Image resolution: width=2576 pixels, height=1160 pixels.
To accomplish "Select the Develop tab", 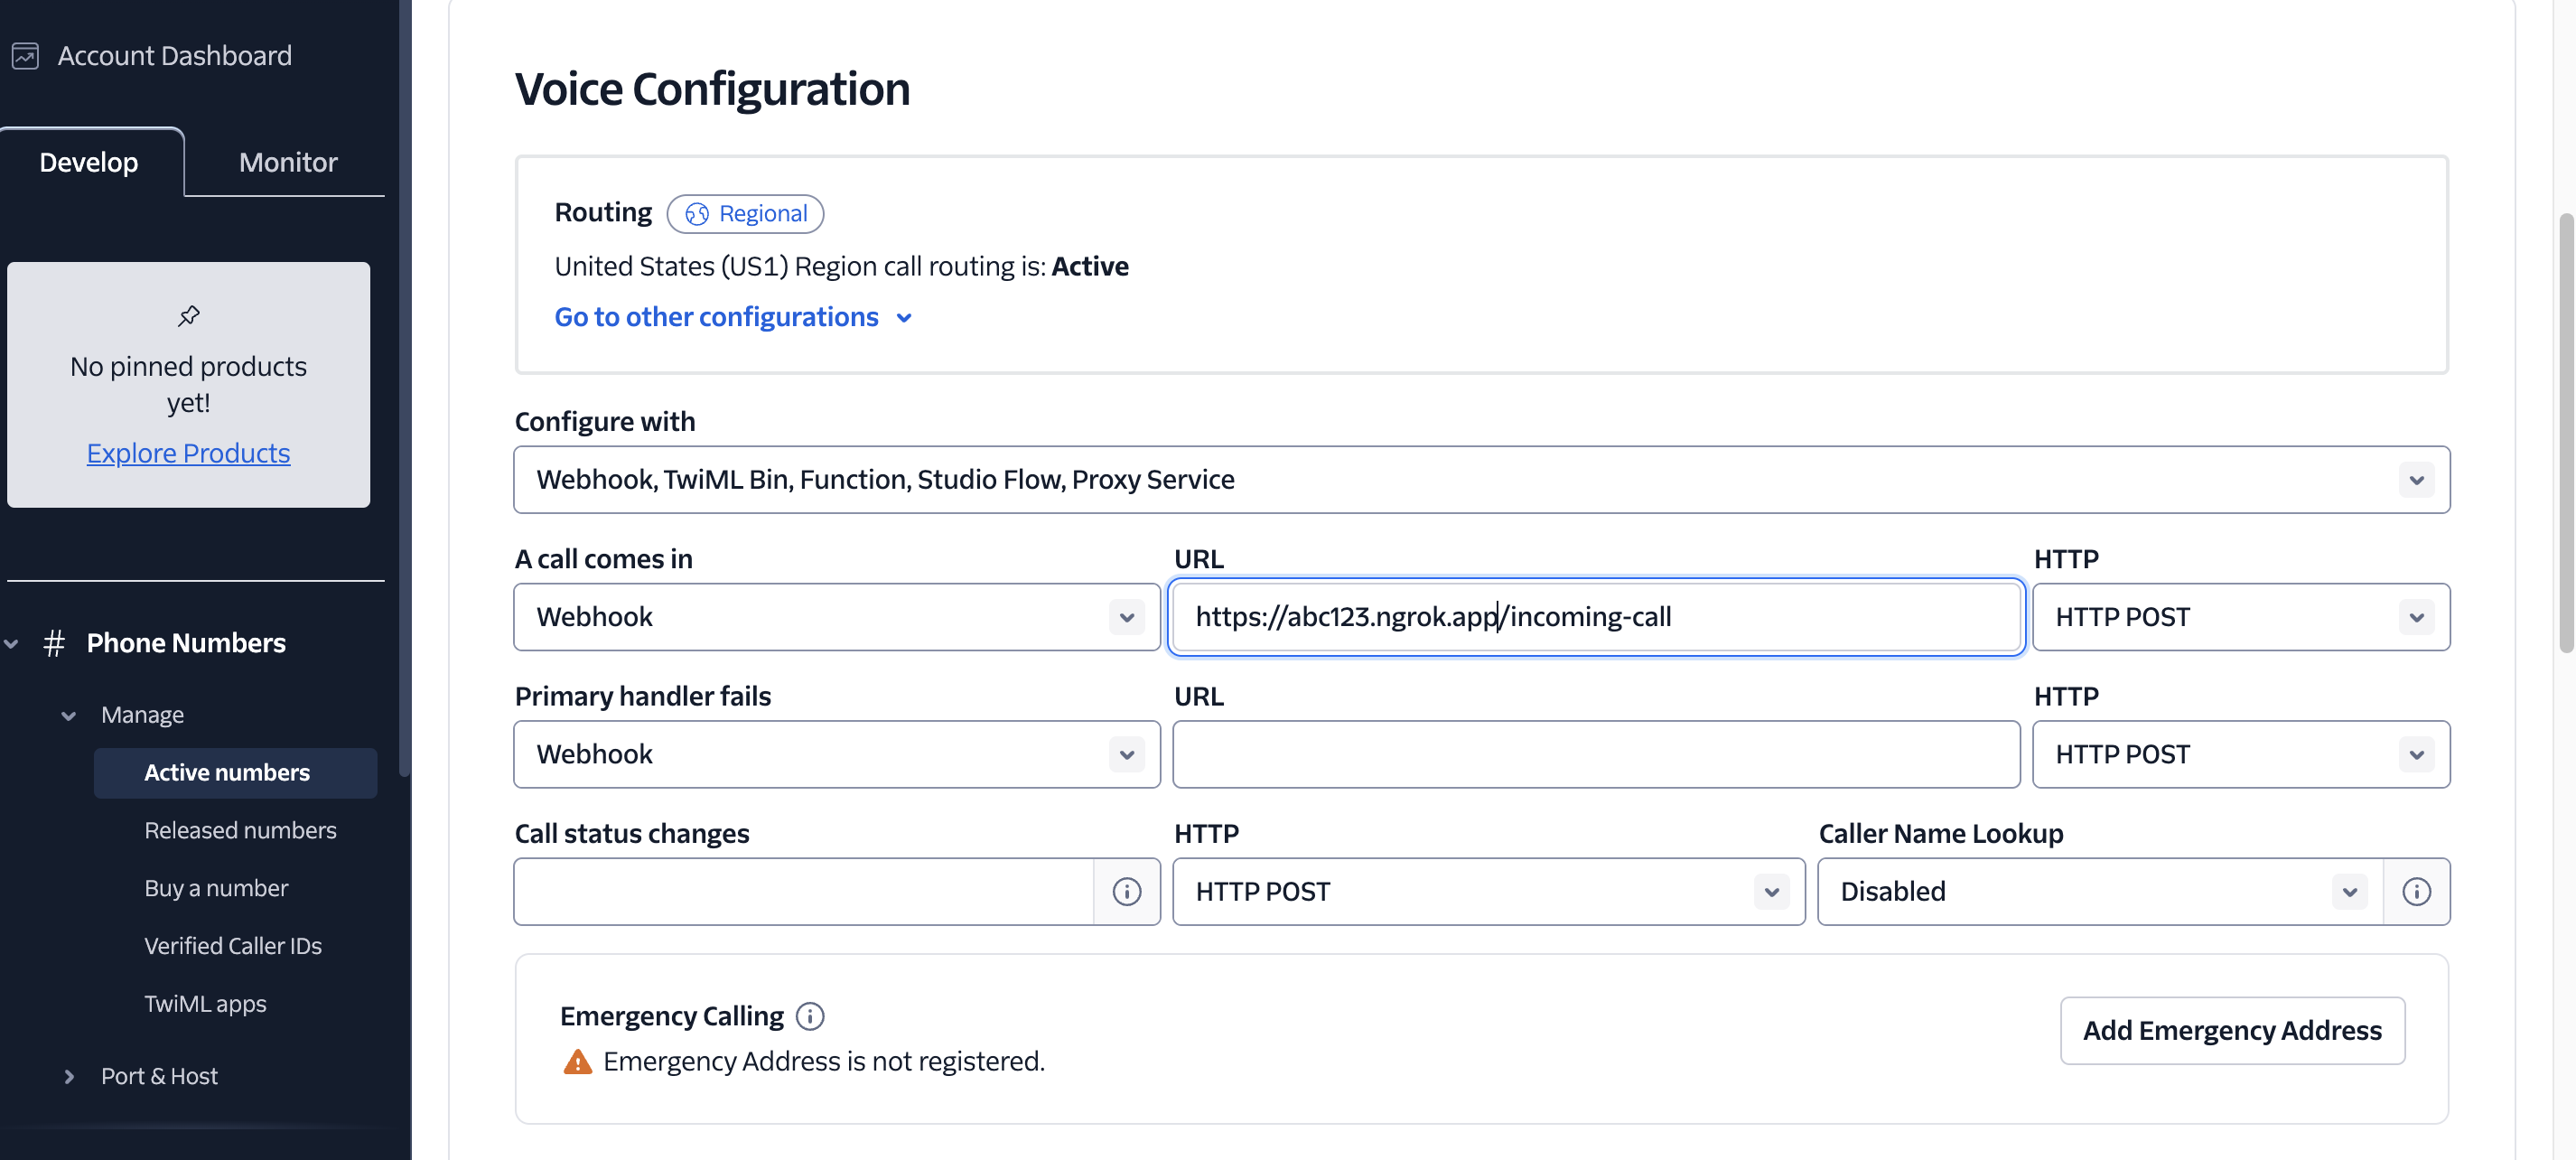I will (x=88, y=161).
